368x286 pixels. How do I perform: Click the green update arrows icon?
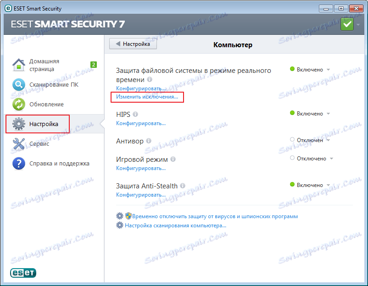pos(18,104)
